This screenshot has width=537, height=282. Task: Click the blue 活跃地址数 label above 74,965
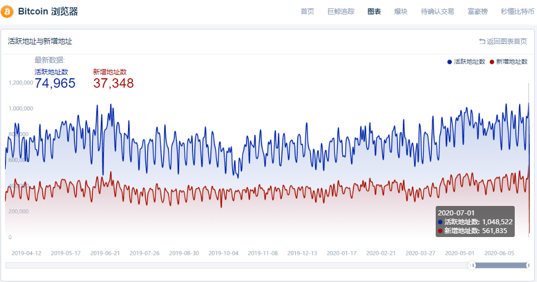[51, 72]
